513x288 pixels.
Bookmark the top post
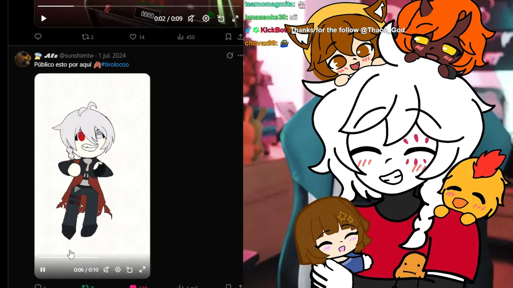(x=228, y=37)
